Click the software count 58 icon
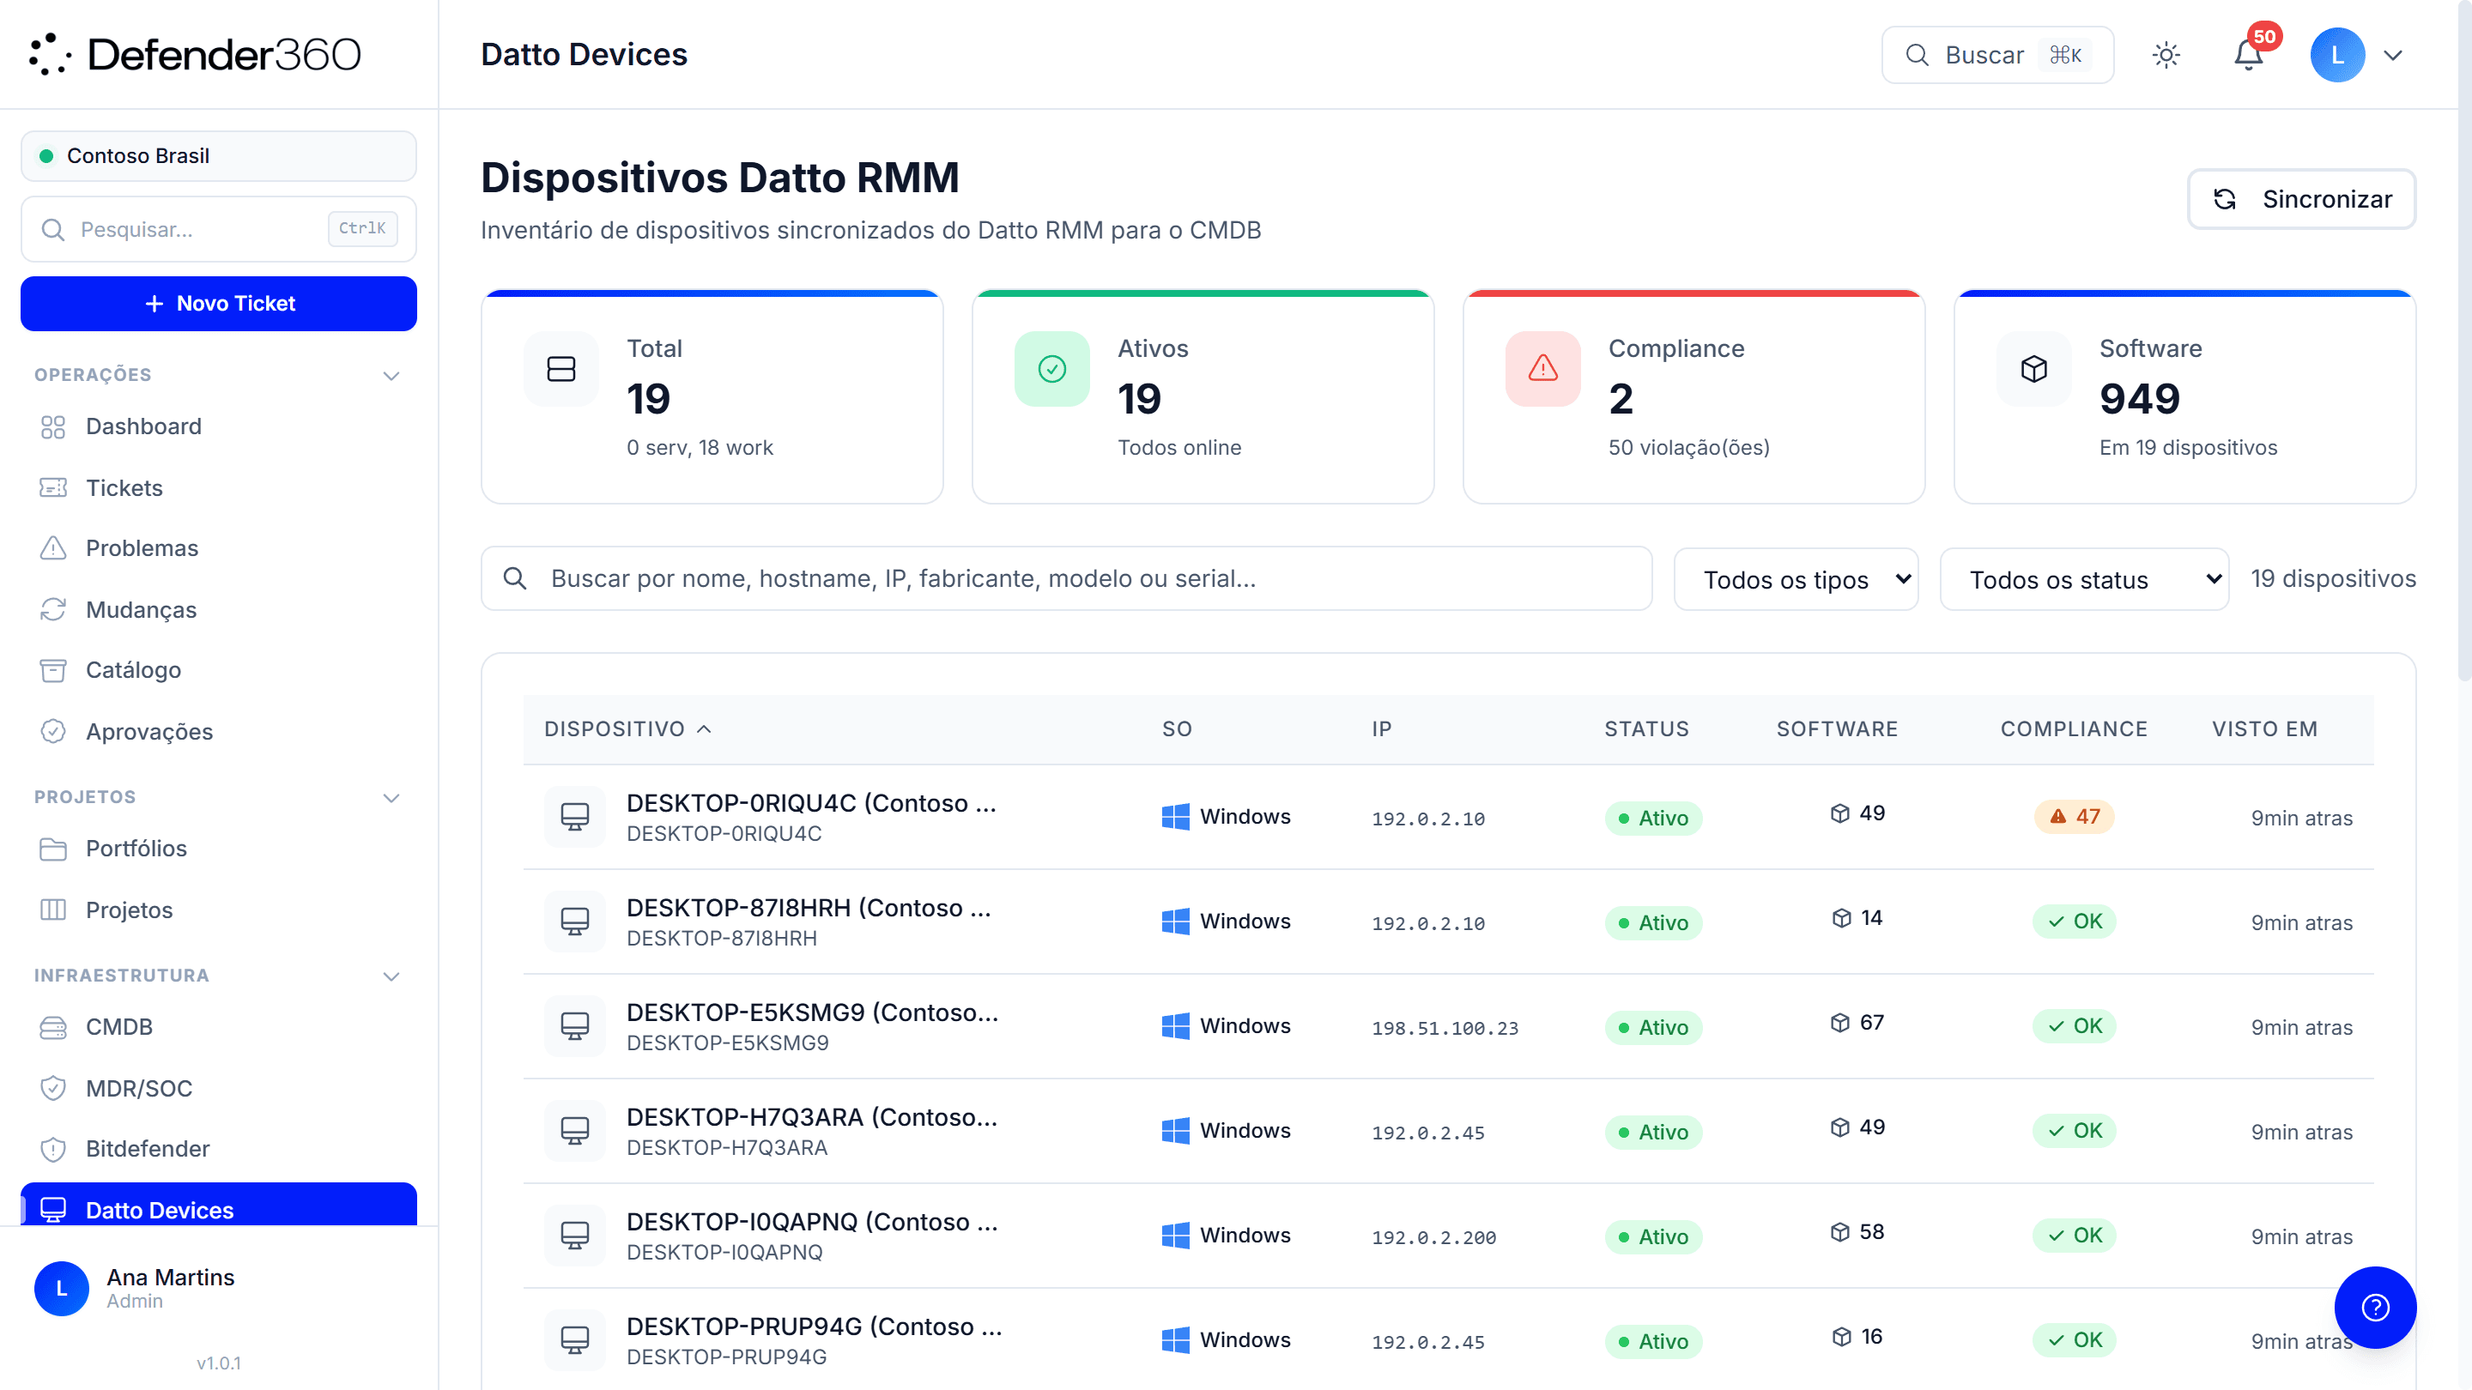Viewport: 2472px width, 1390px height. [x=1839, y=1232]
